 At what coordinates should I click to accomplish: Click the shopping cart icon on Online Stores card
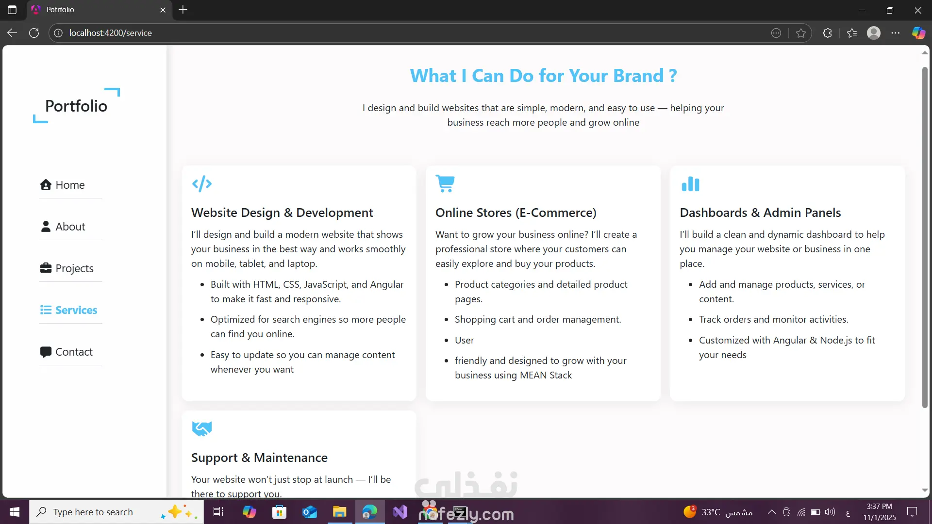445,183
